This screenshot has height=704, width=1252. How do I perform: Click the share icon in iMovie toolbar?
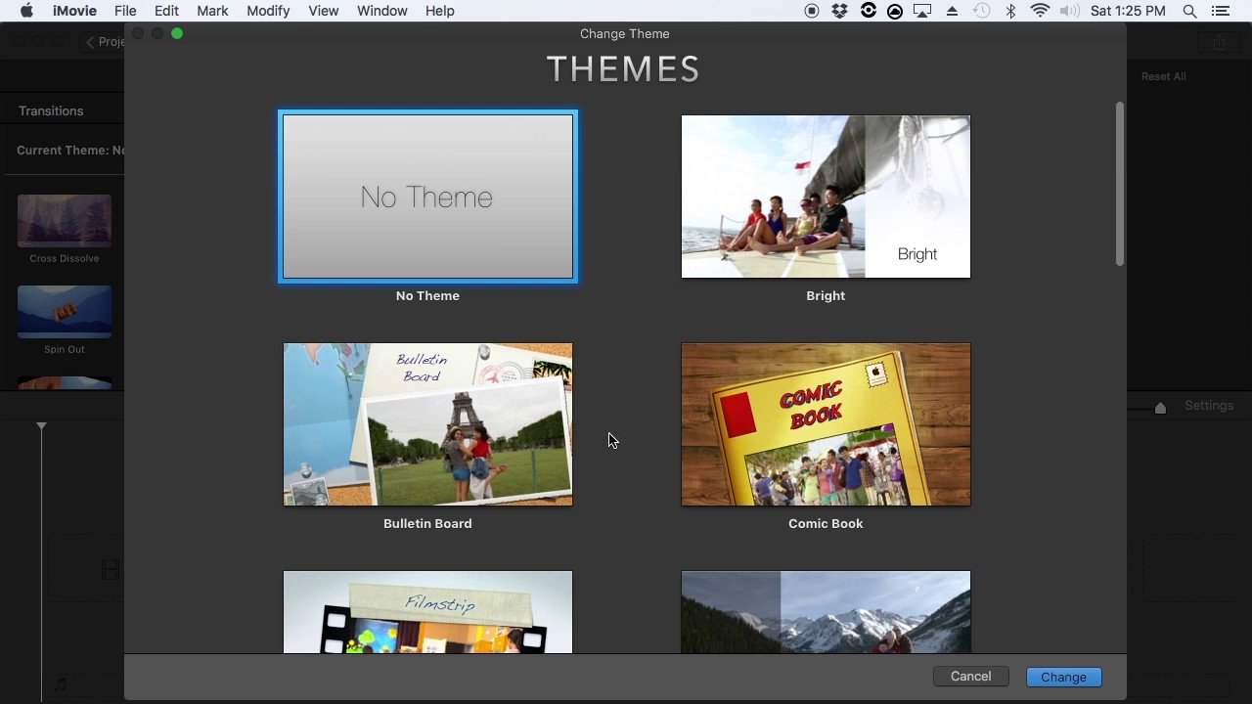[1219, 42]
